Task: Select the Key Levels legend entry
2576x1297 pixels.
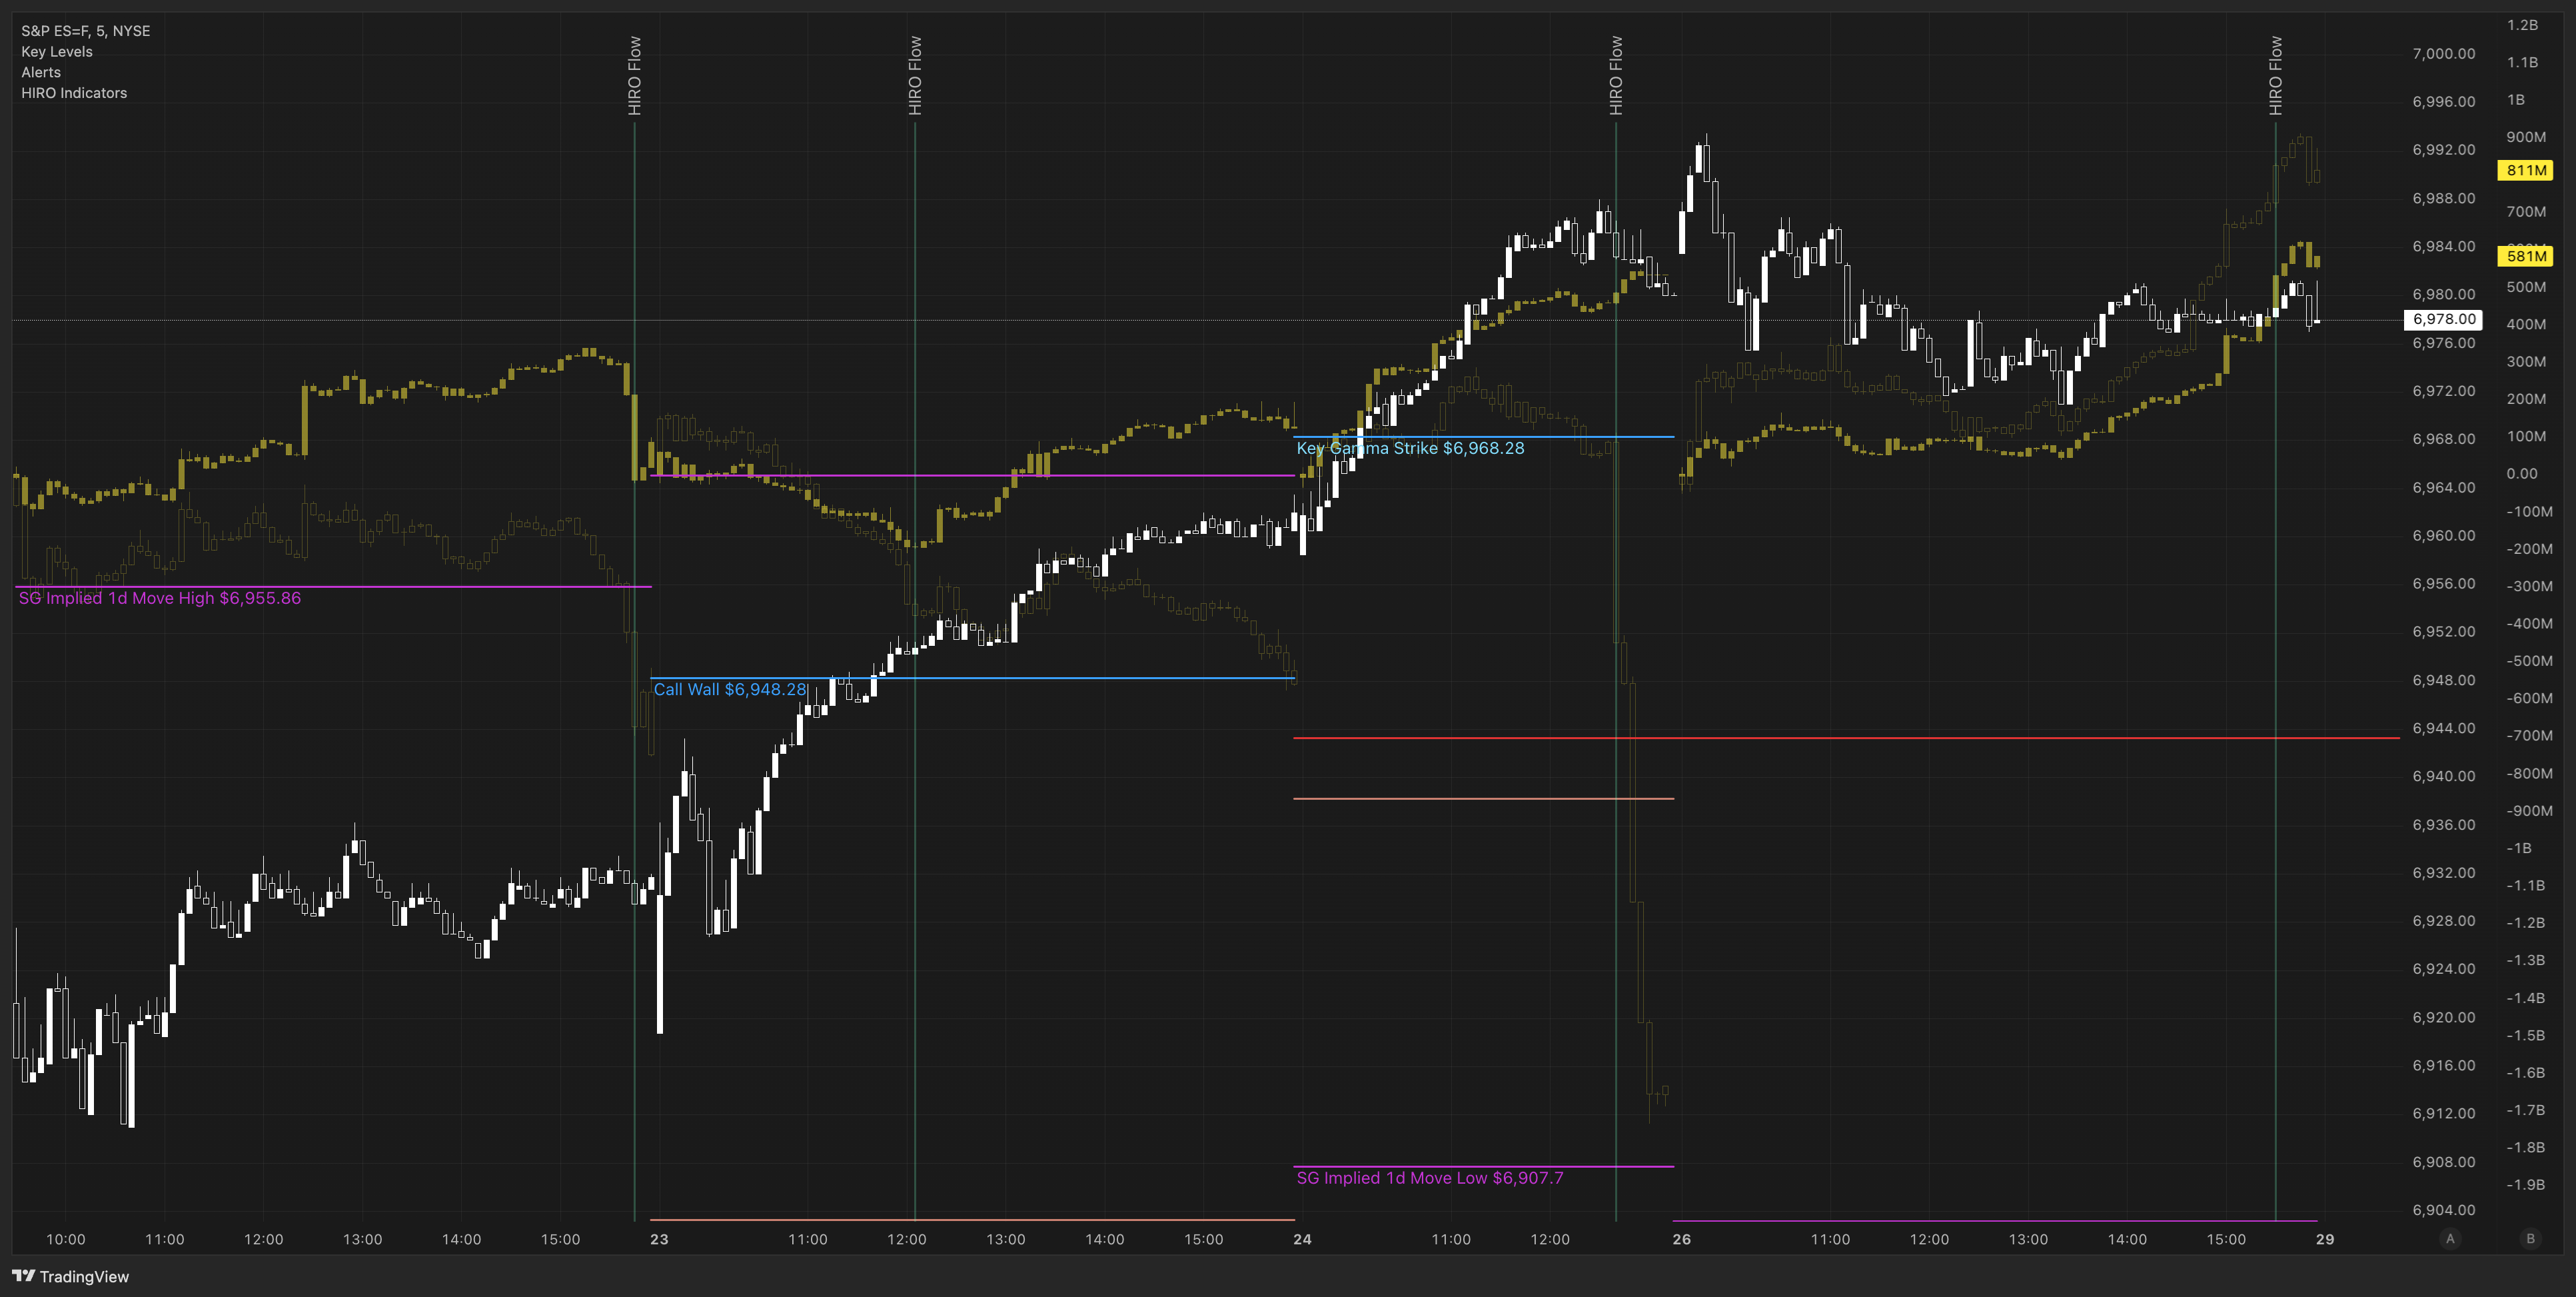Action: (57, 52)
